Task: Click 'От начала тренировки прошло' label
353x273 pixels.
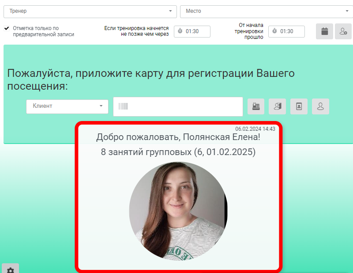Action: tap(249, 31)
